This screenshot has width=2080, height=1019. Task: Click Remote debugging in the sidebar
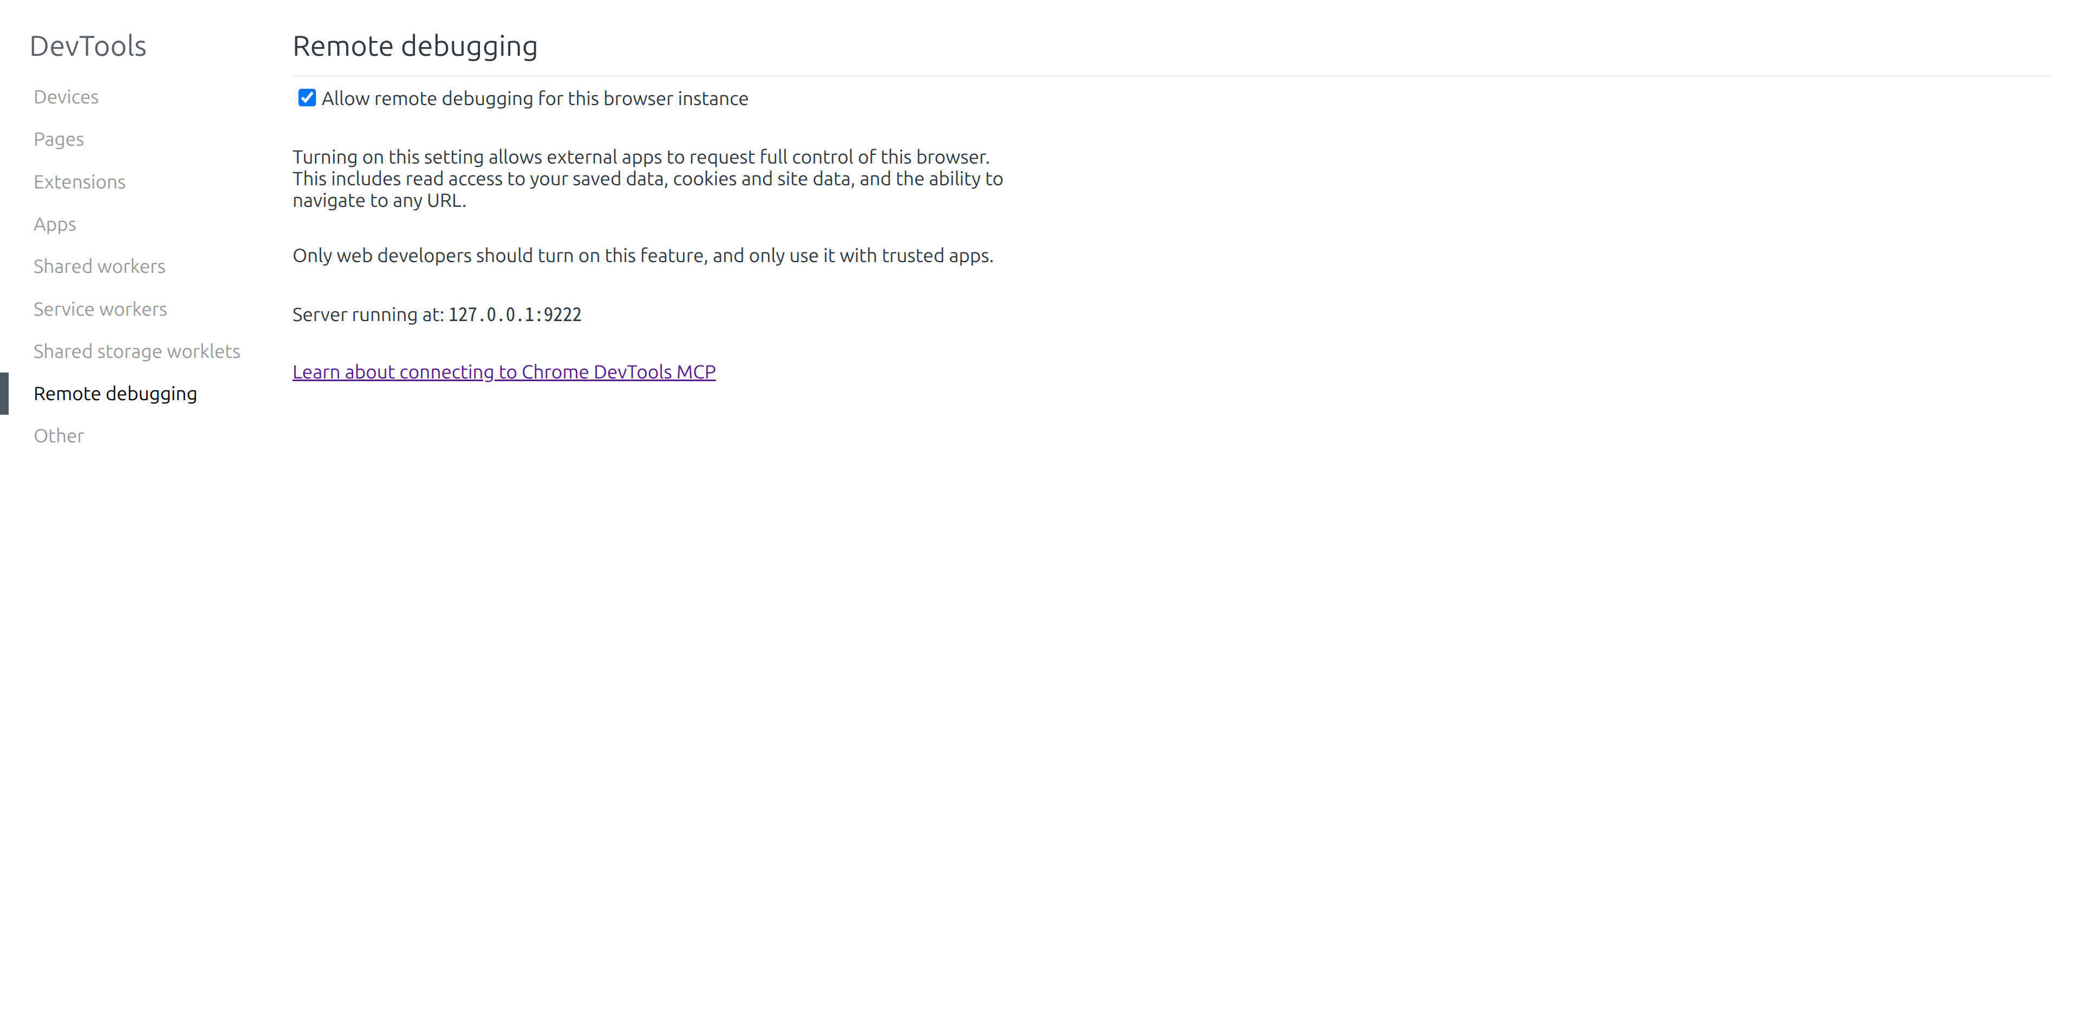point(115,394)
